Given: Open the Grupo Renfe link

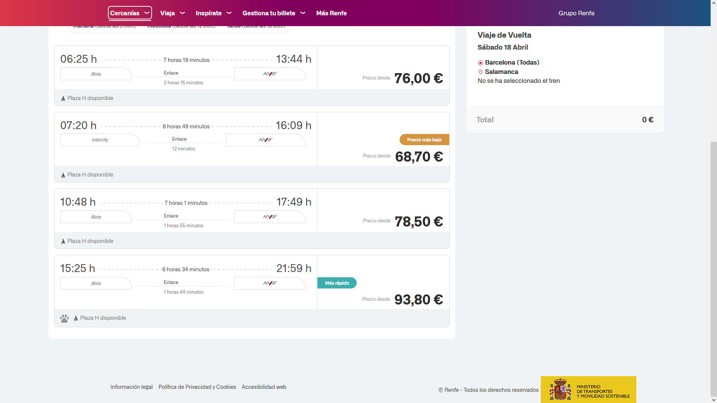Looking at the screenshot, I should pyautogui.click(x=576, y=13).
